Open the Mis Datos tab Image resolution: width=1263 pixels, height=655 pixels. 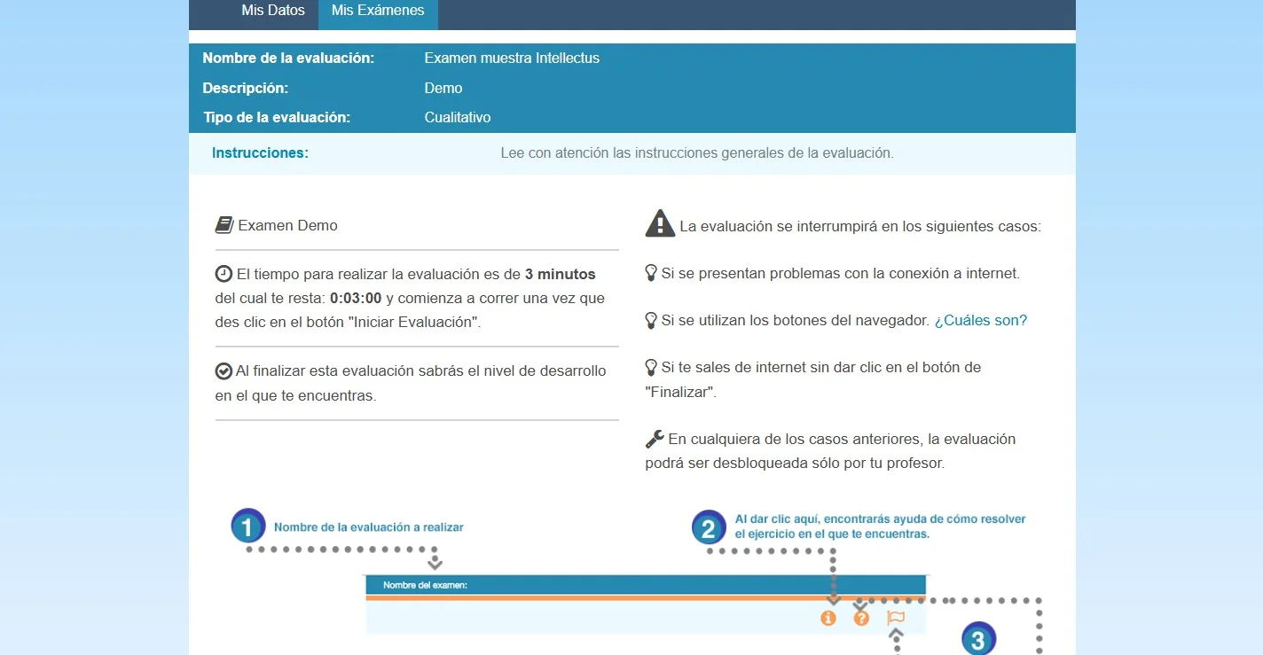click(x=272, y=12)
